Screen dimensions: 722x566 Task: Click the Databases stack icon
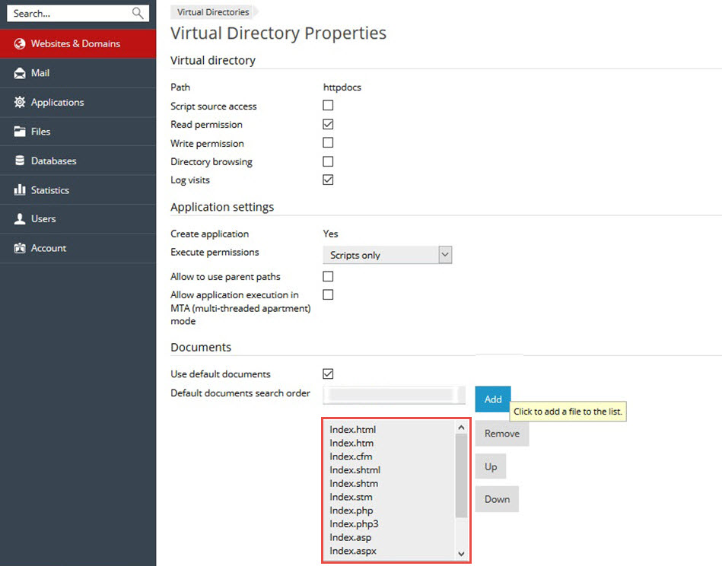[20, 161]
